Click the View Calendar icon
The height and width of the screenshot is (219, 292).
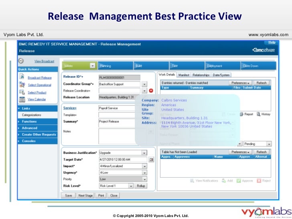tap(22, 99)
